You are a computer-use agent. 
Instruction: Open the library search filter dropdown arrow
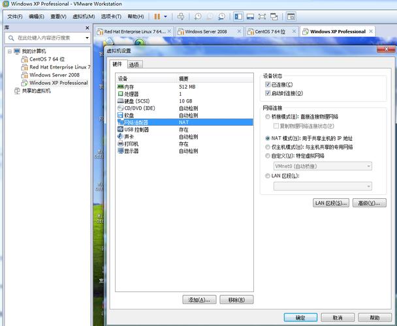click(87, 38)
